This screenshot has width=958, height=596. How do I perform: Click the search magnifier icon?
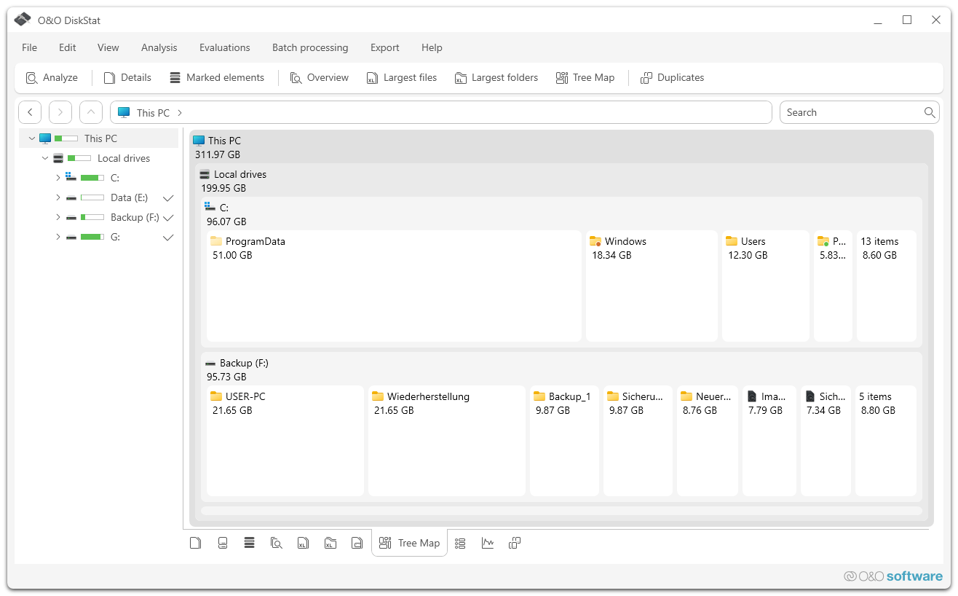930,112
